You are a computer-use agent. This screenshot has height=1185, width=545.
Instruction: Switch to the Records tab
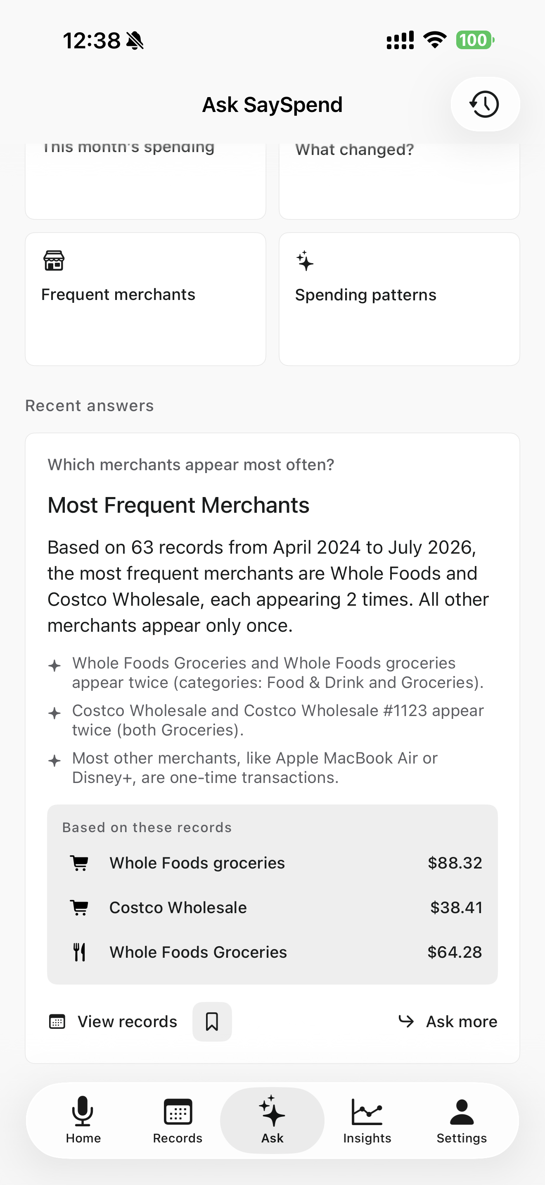(x=178, y=1120)
